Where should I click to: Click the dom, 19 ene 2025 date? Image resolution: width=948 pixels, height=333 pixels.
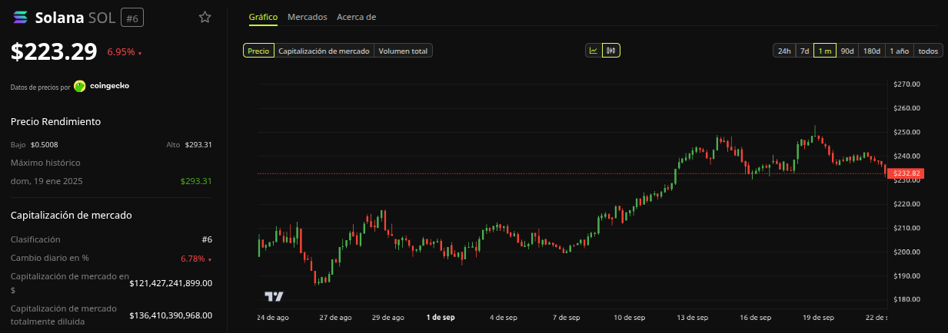click(47, 181)
